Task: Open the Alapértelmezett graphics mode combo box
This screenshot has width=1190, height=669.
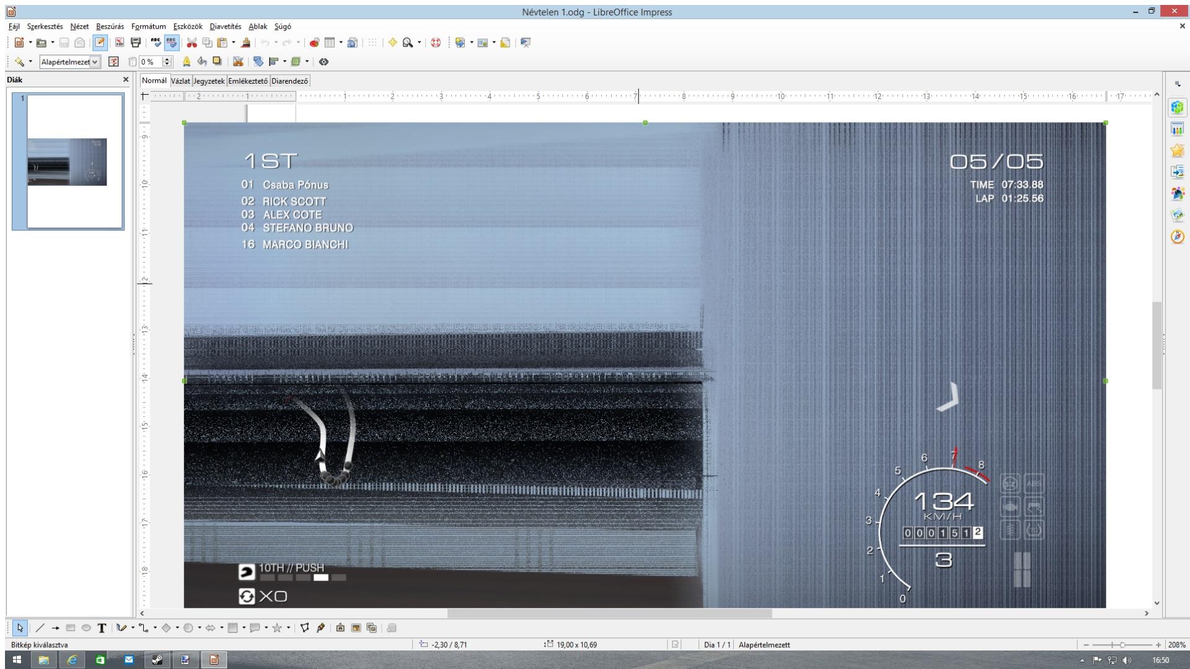Action: [x=69, y=61]
